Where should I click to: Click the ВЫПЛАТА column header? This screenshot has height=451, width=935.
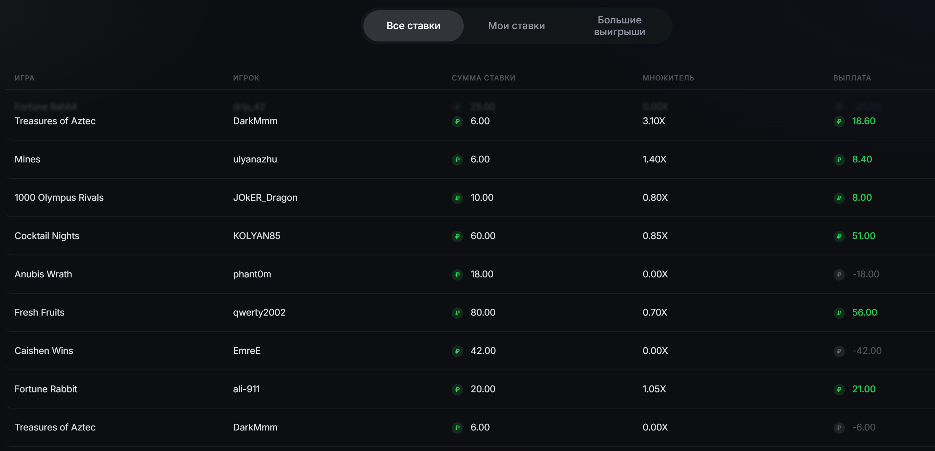pos(852,78)
